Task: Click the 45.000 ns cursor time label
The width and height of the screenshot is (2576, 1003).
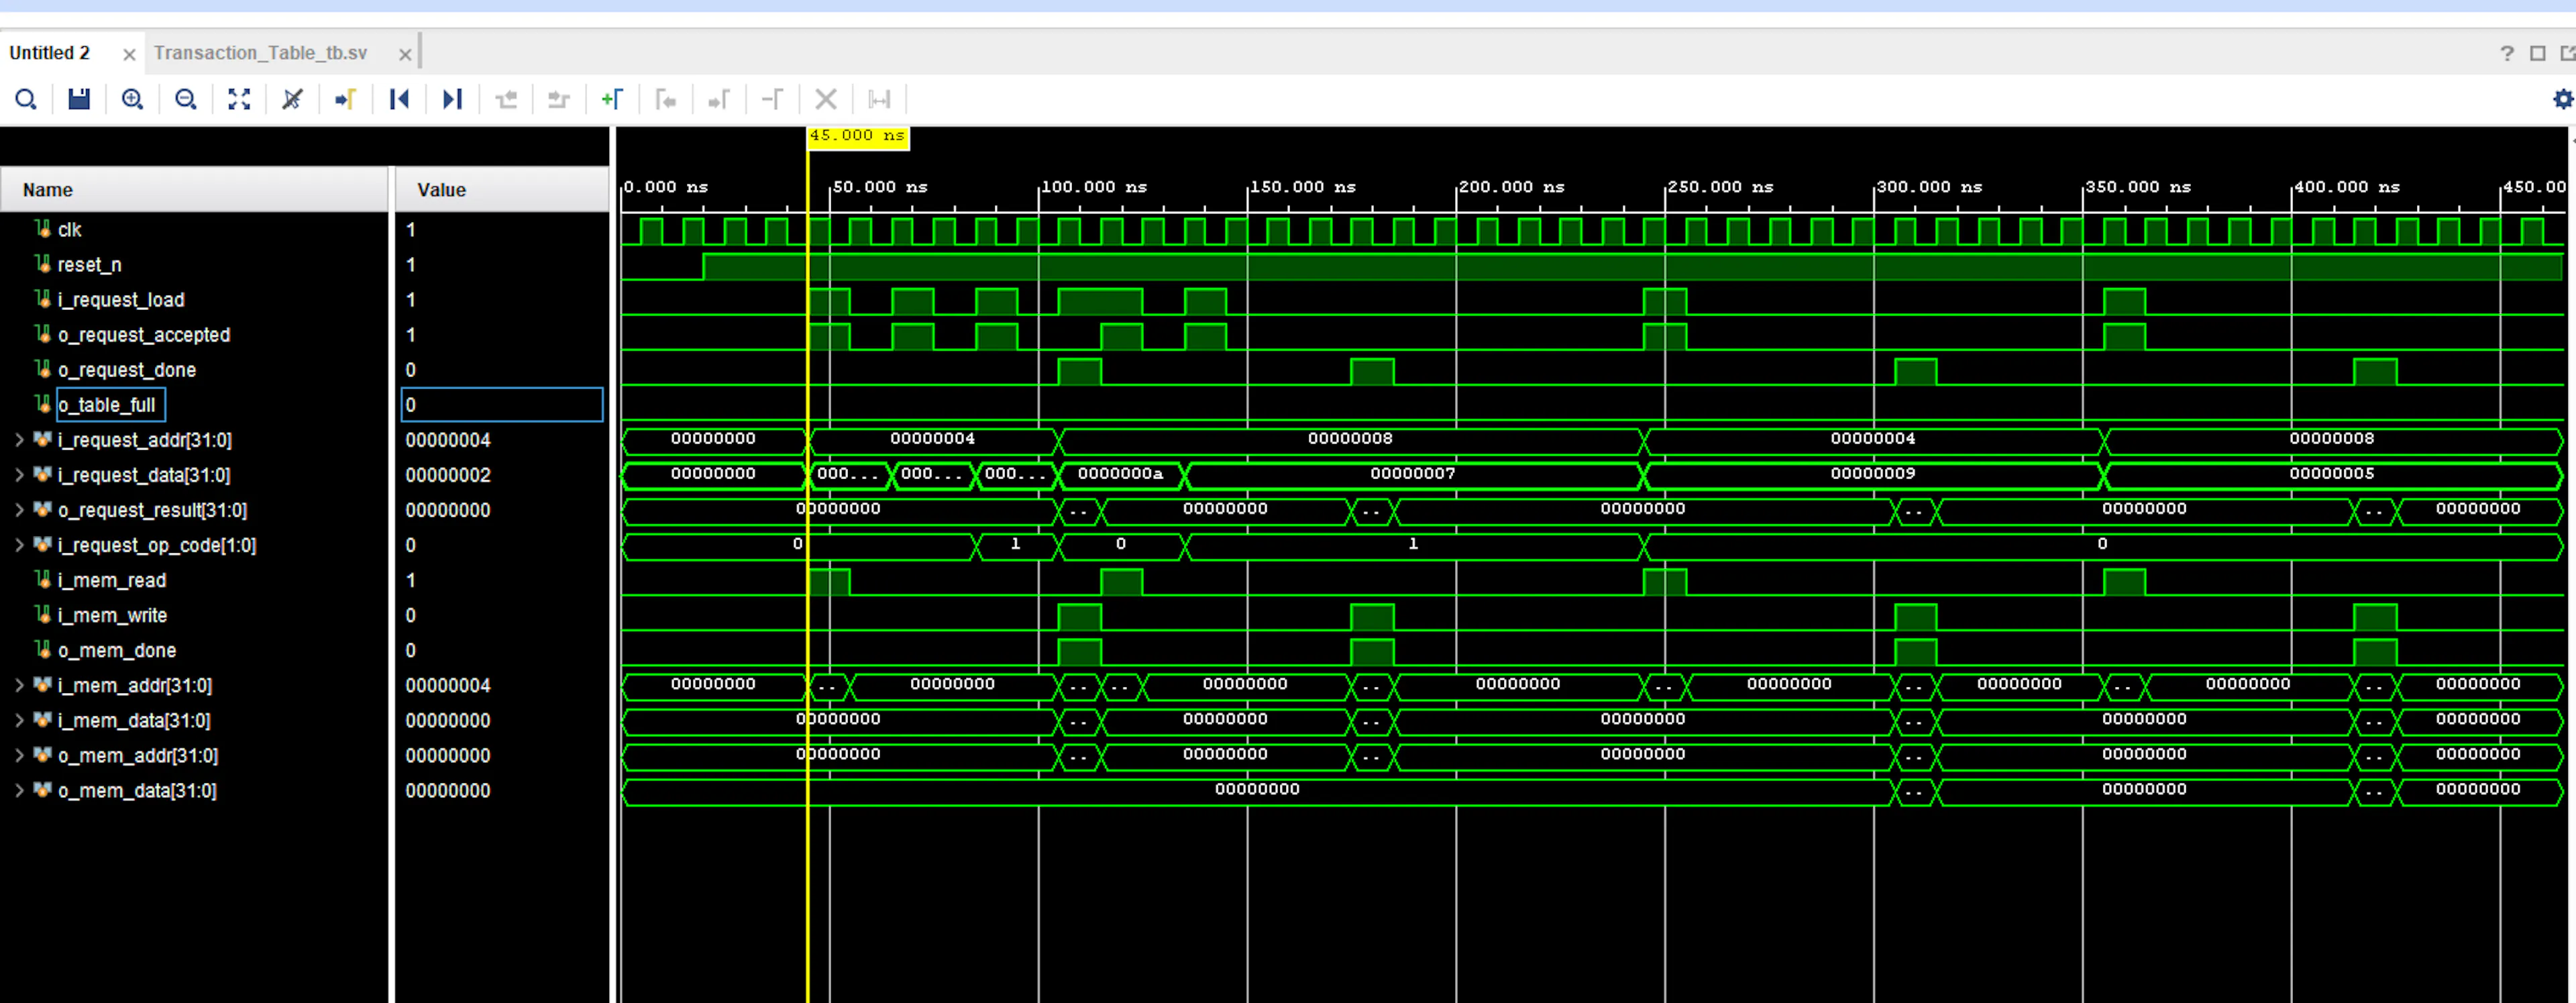Action: [x=856, y=135]
